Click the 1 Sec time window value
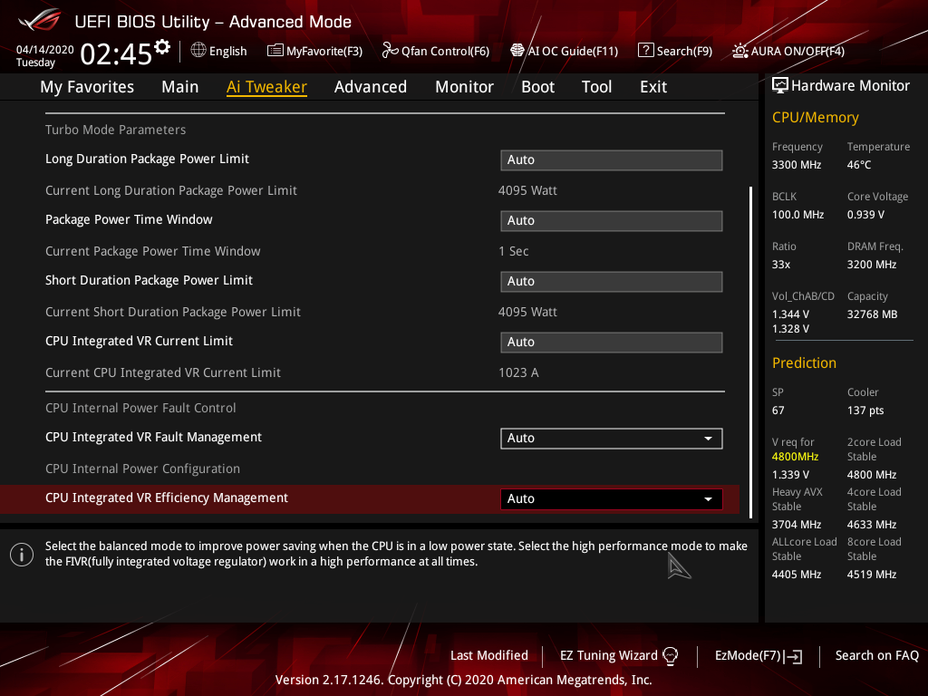 [x=513, y=251]
